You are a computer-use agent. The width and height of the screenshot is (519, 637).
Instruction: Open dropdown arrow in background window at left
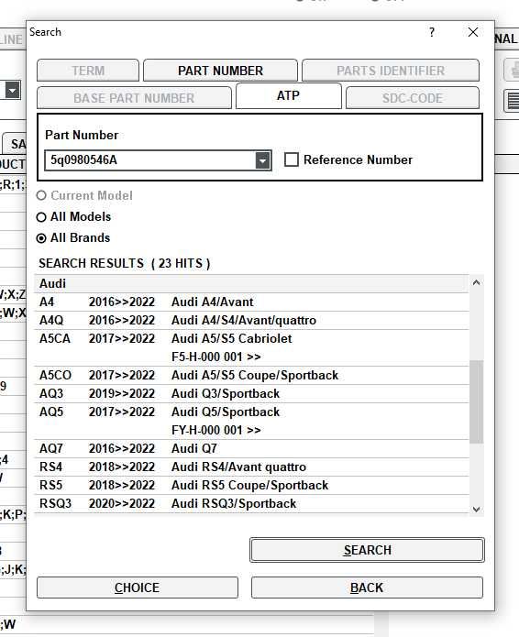tap(12, 90)
